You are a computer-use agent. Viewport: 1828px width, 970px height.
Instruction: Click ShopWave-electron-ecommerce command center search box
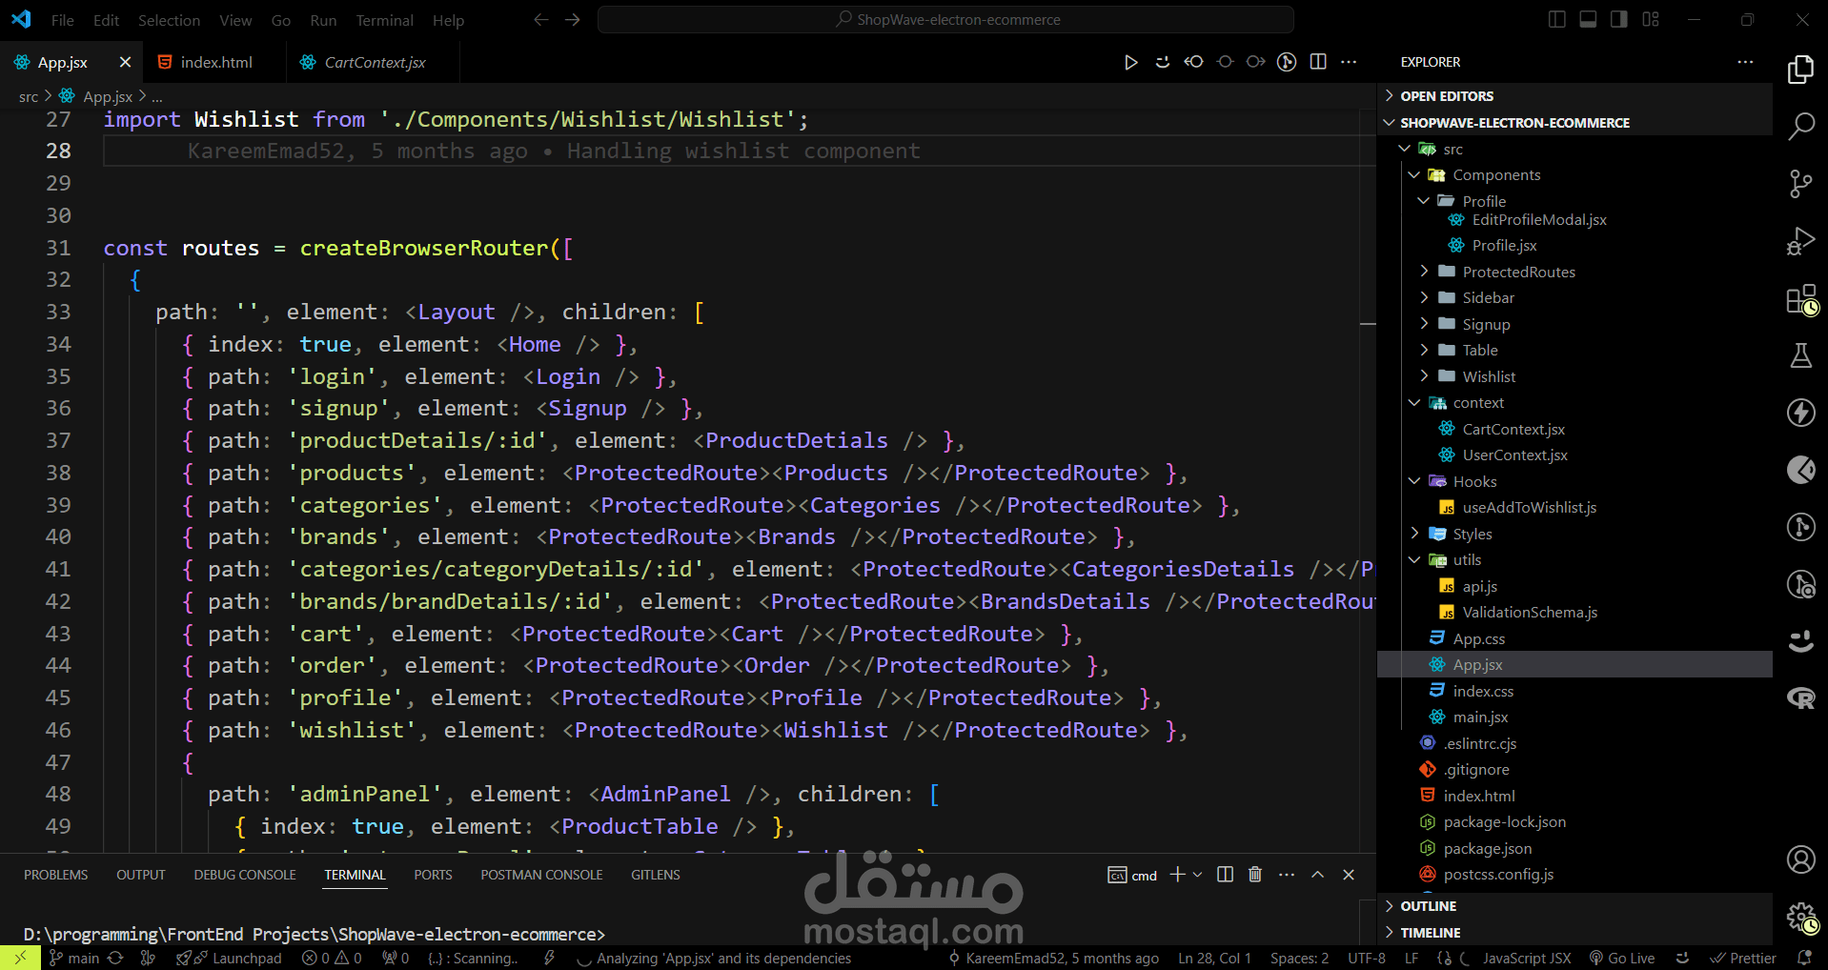[x=945, y=20]
